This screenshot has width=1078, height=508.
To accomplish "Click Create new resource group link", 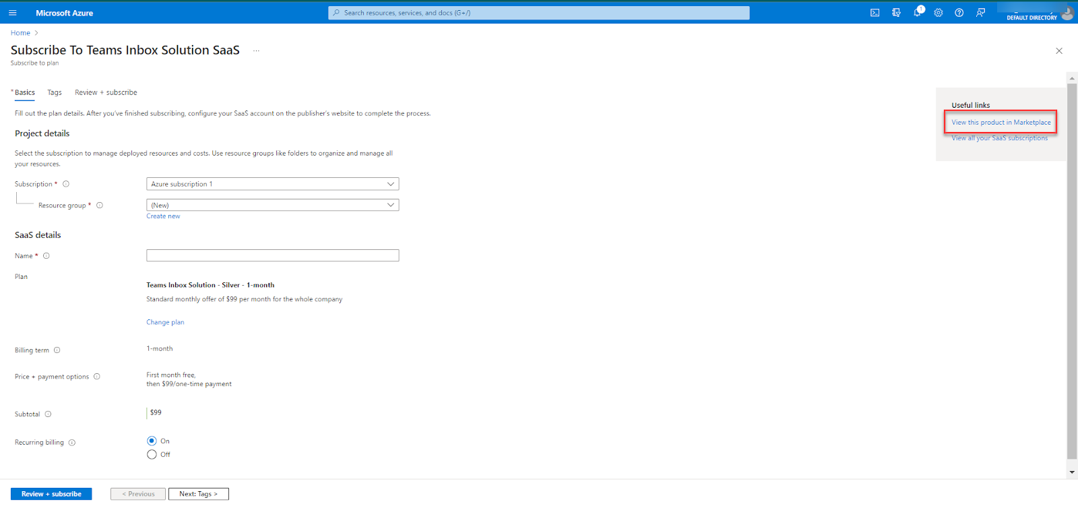I will (x=163, y=216).
